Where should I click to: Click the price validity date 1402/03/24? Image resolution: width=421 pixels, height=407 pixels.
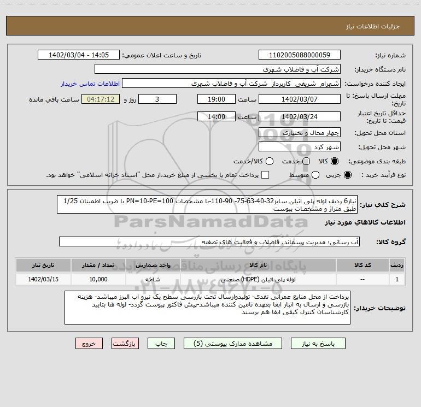300,116
